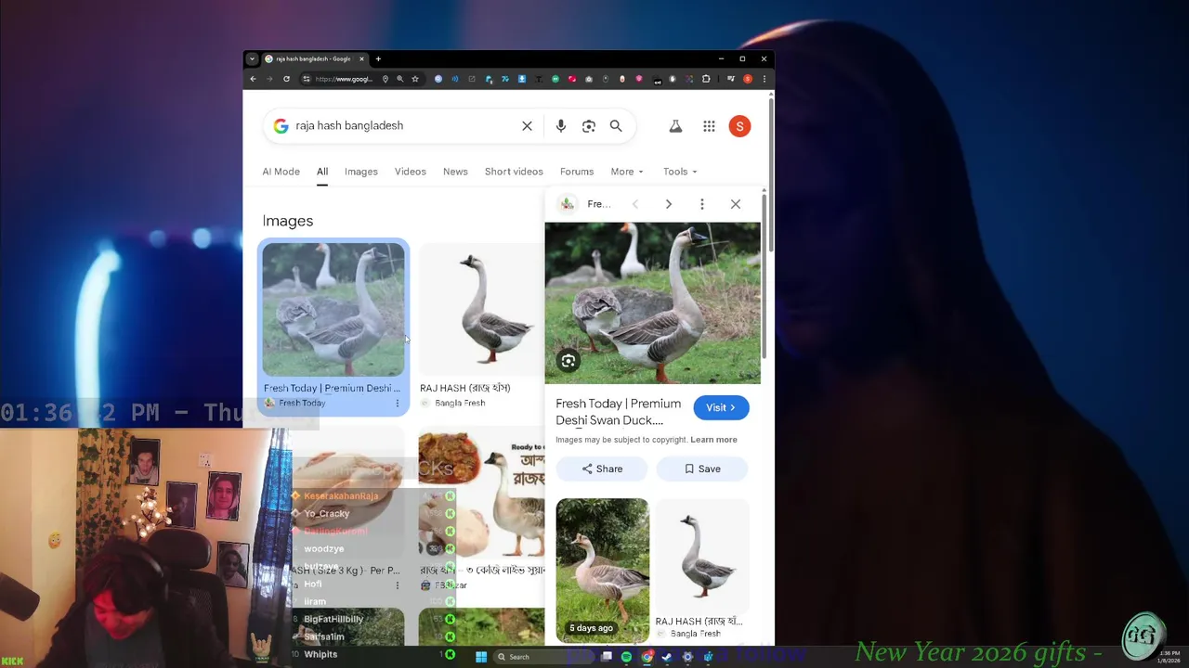1189x668 pixels.
Task: Open Fresh Today Premium Deshi Swan Duck title
Action: [618, 412]
